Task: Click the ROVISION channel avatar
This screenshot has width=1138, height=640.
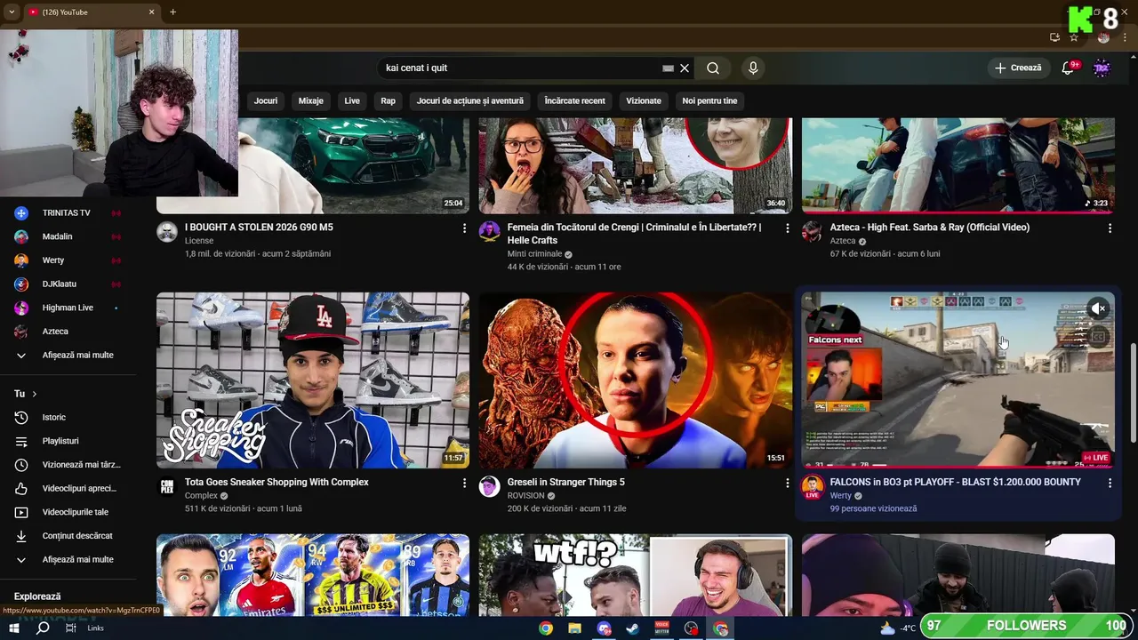Action: click(x=489, y=486)
